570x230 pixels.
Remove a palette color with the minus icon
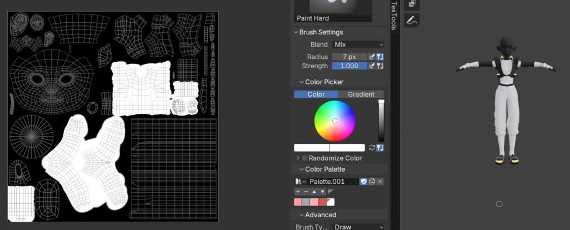click(x=306, y=192)
